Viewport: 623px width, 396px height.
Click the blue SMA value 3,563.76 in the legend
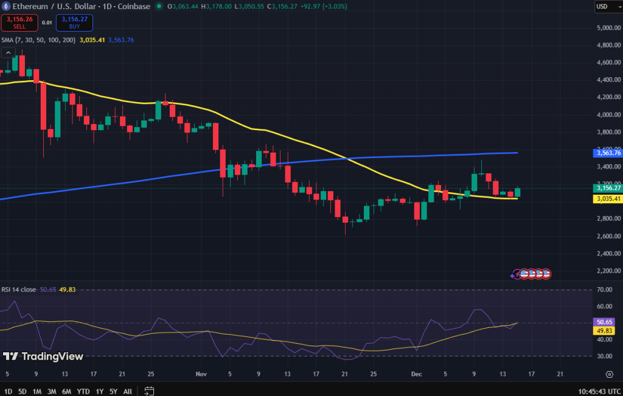121,40
